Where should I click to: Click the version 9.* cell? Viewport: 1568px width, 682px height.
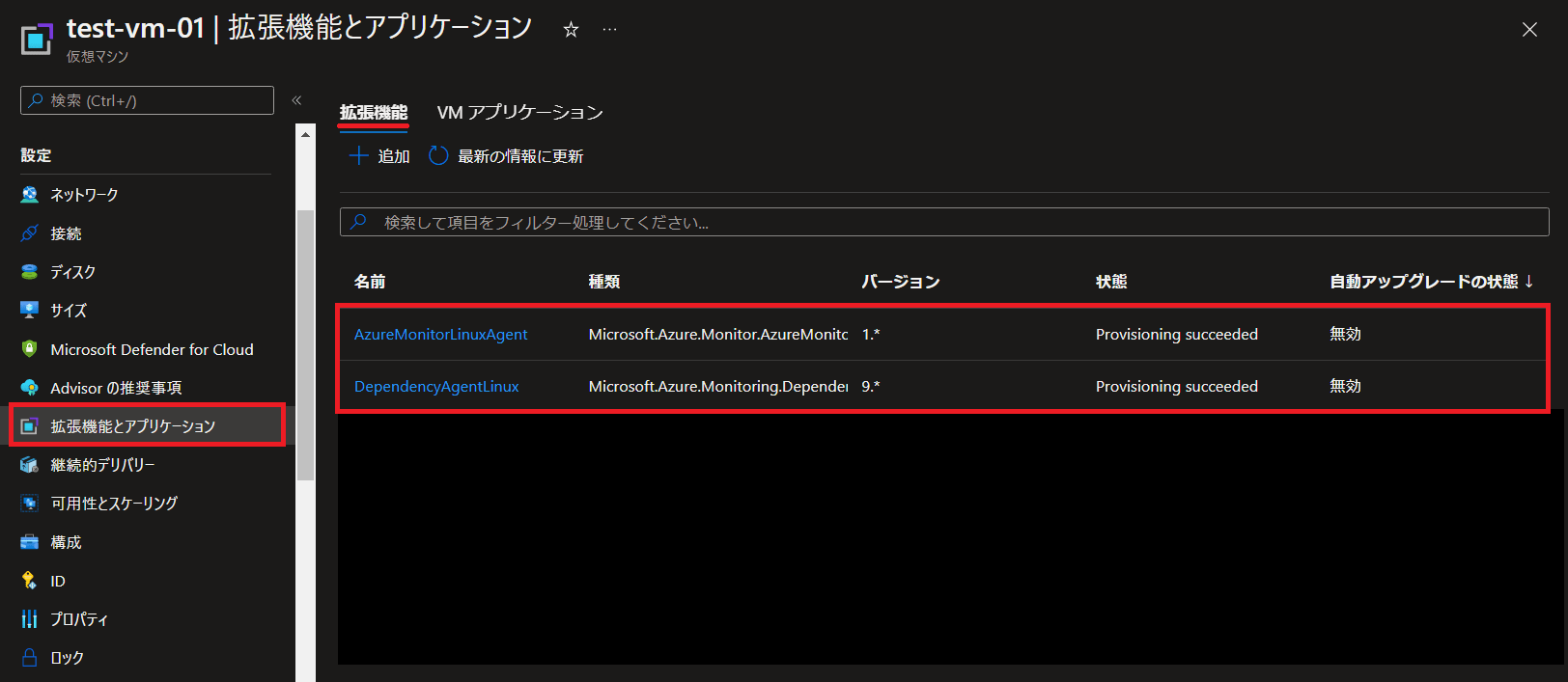[x=871, y=387]
